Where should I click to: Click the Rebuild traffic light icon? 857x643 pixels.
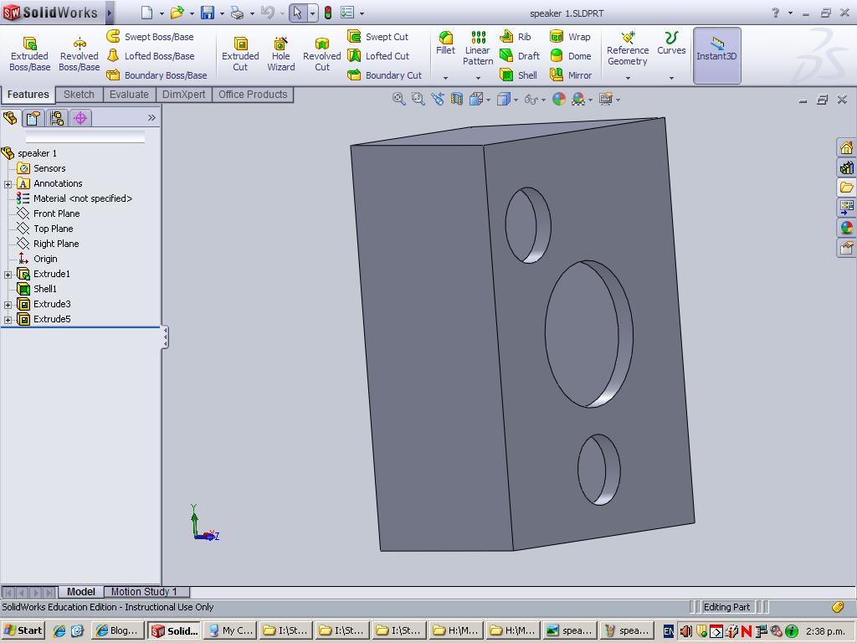click(328, 13)
